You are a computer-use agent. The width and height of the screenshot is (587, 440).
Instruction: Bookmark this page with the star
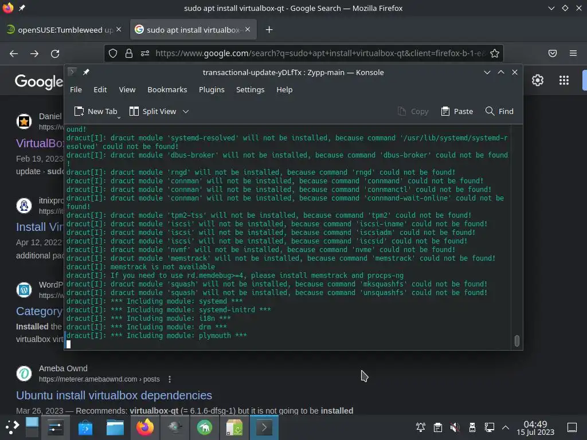point(495,53)
